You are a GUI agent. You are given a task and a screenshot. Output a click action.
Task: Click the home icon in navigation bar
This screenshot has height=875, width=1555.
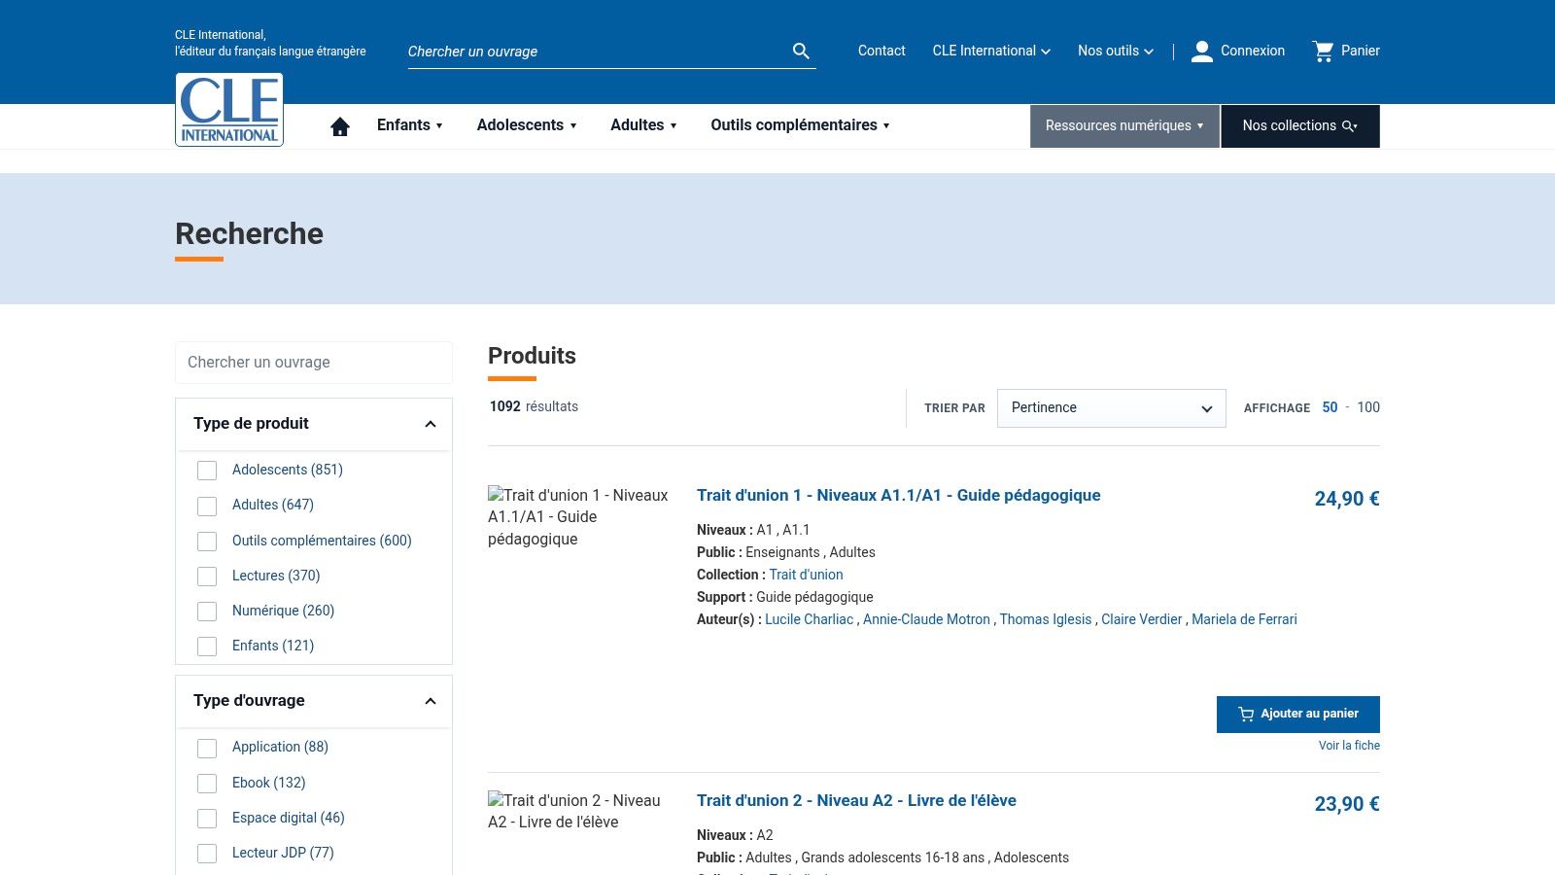[x=340, y=126]
